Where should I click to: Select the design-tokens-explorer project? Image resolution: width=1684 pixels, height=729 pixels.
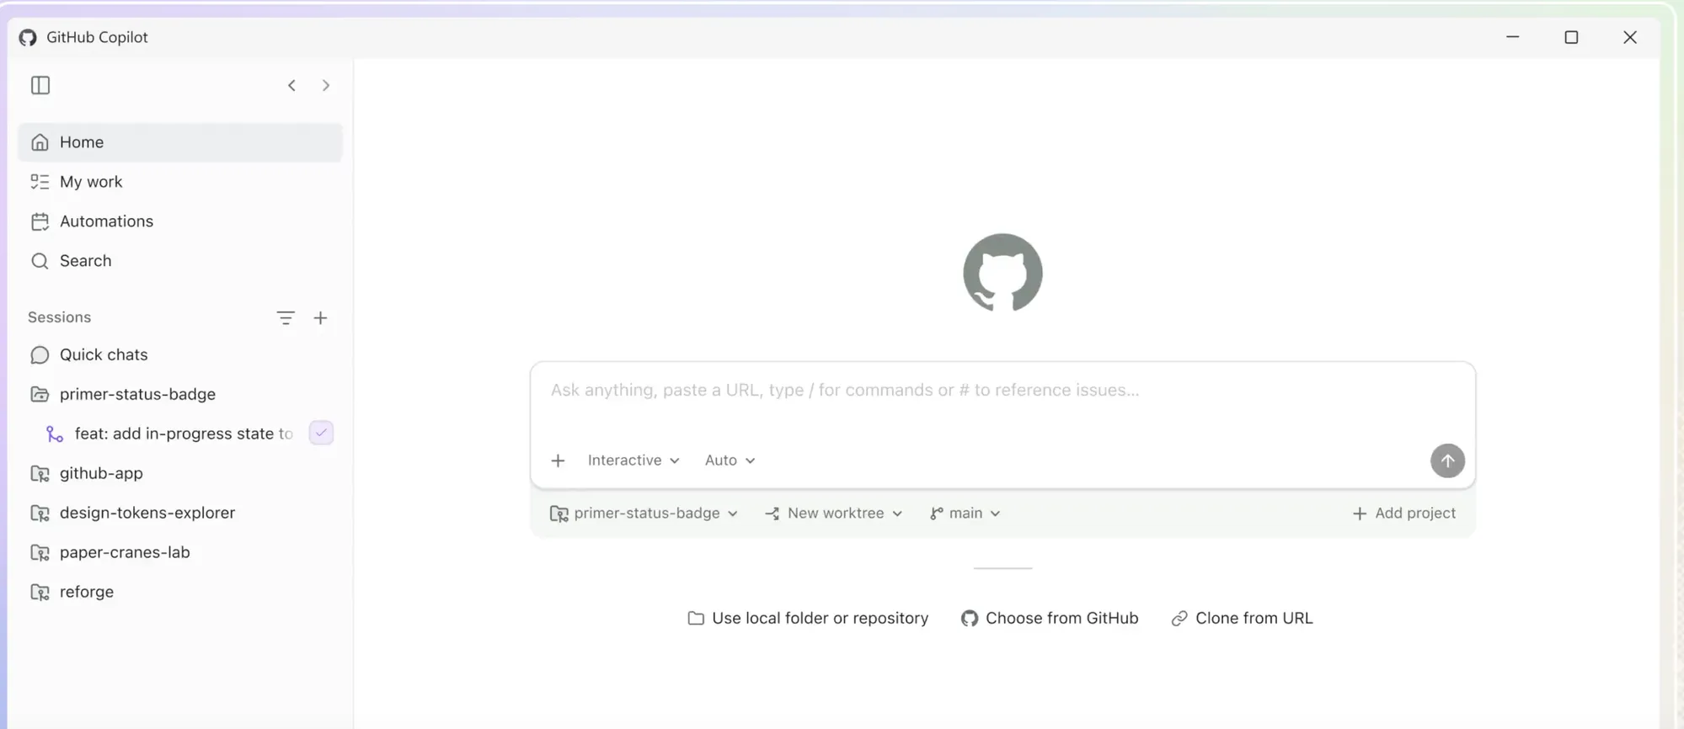[x=180, y=513]
